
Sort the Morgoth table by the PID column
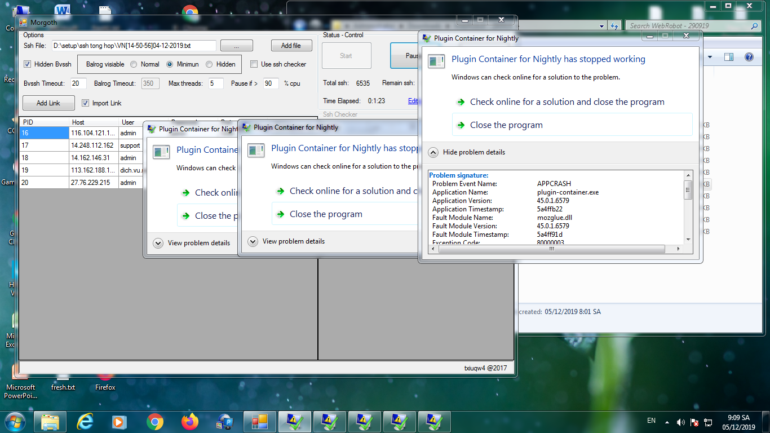click(44, 122)
